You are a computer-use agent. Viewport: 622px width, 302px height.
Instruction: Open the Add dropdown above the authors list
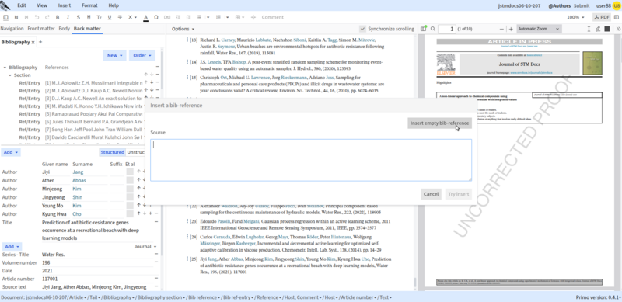coord(11,152)
